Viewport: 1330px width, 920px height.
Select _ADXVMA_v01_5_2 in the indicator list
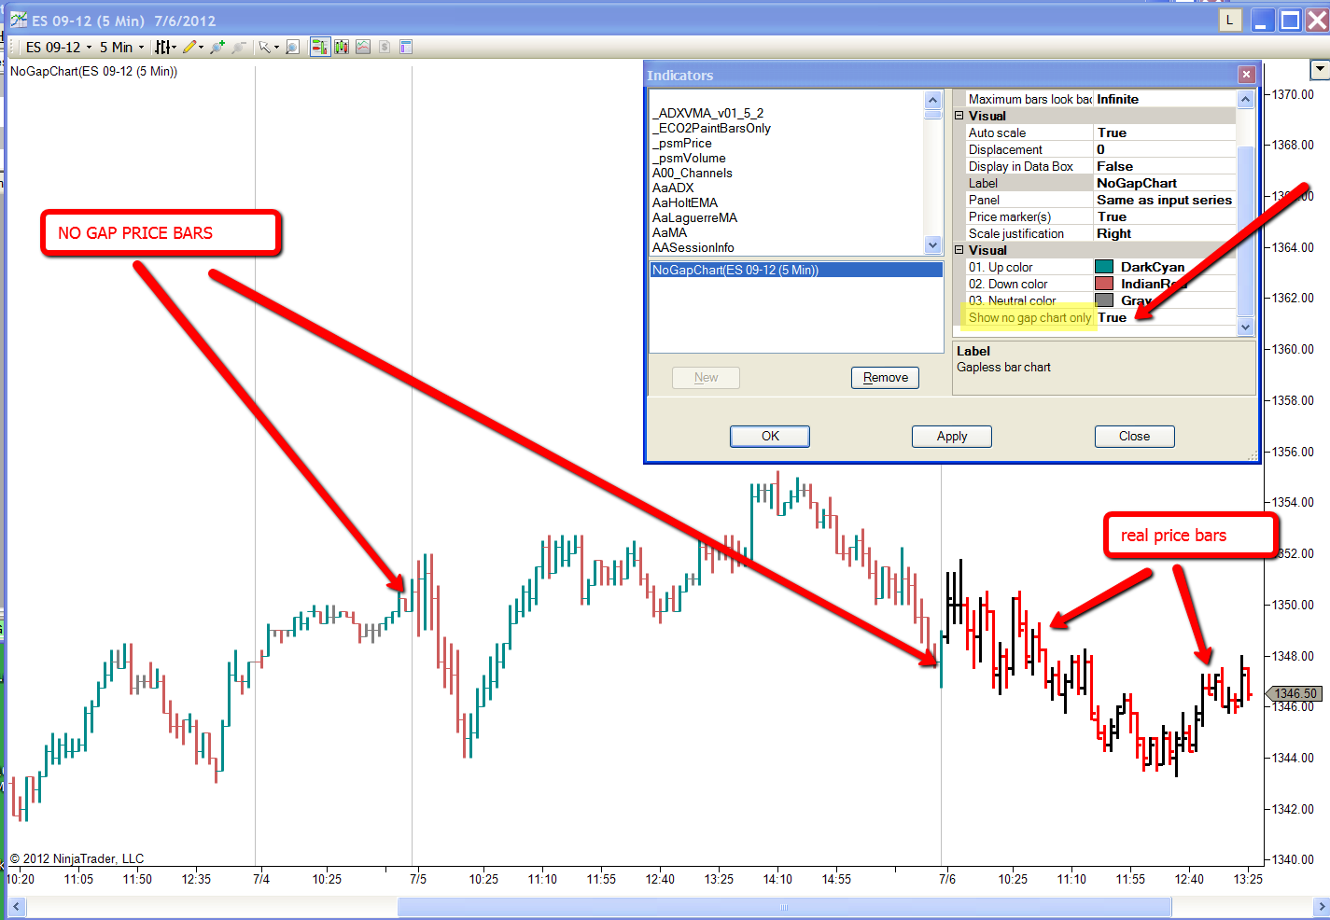(707, 113)
